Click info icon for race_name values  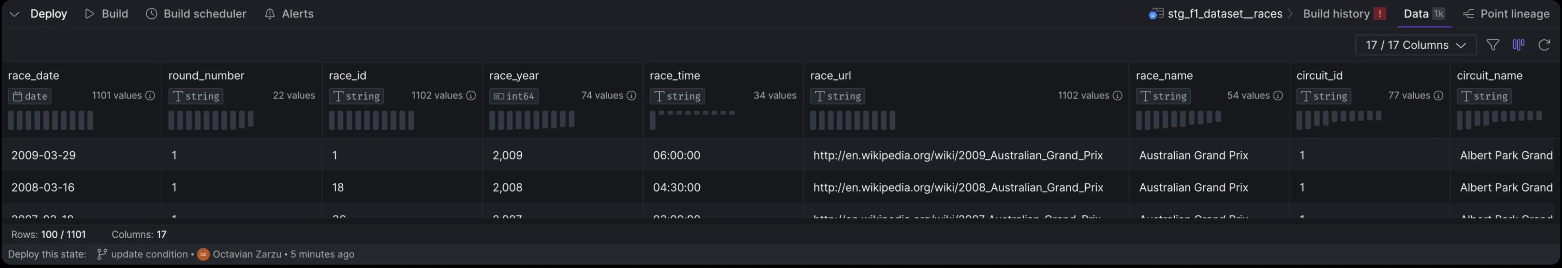coord(1278,96)
